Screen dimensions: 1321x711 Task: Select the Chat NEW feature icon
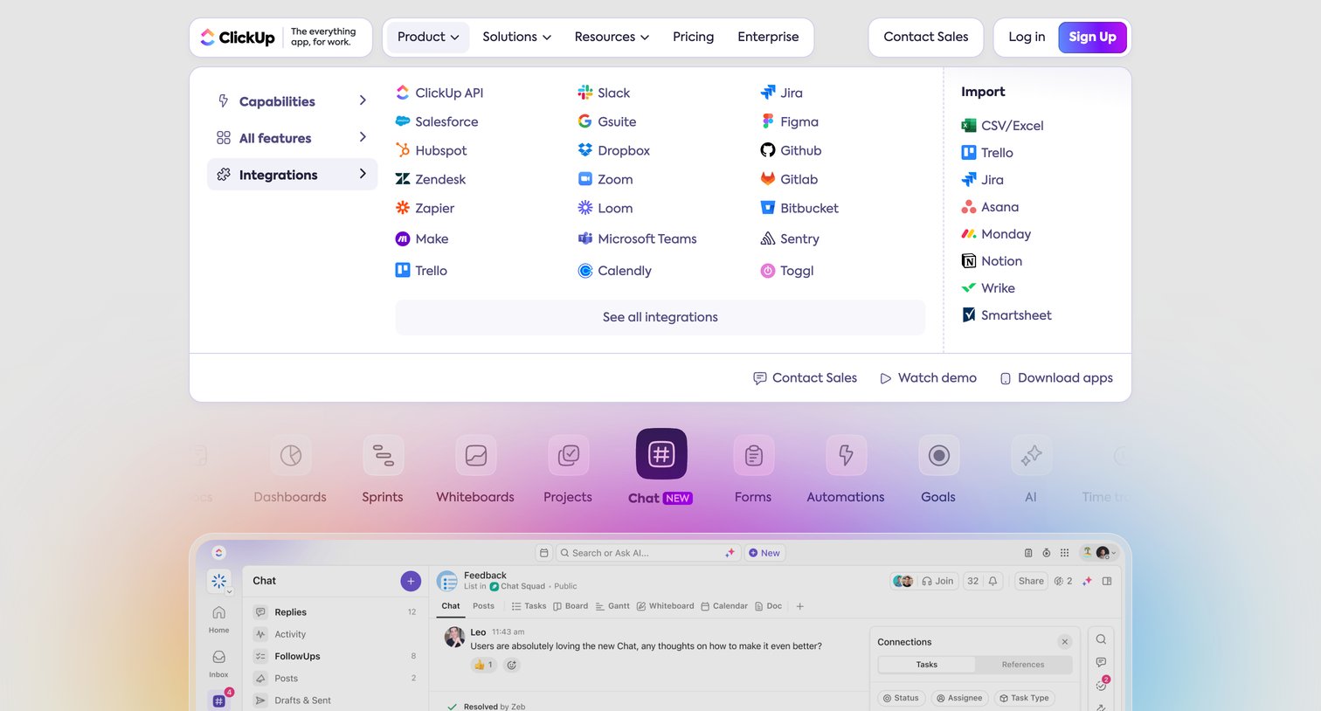pyautogui.click(x=661, y=454)
